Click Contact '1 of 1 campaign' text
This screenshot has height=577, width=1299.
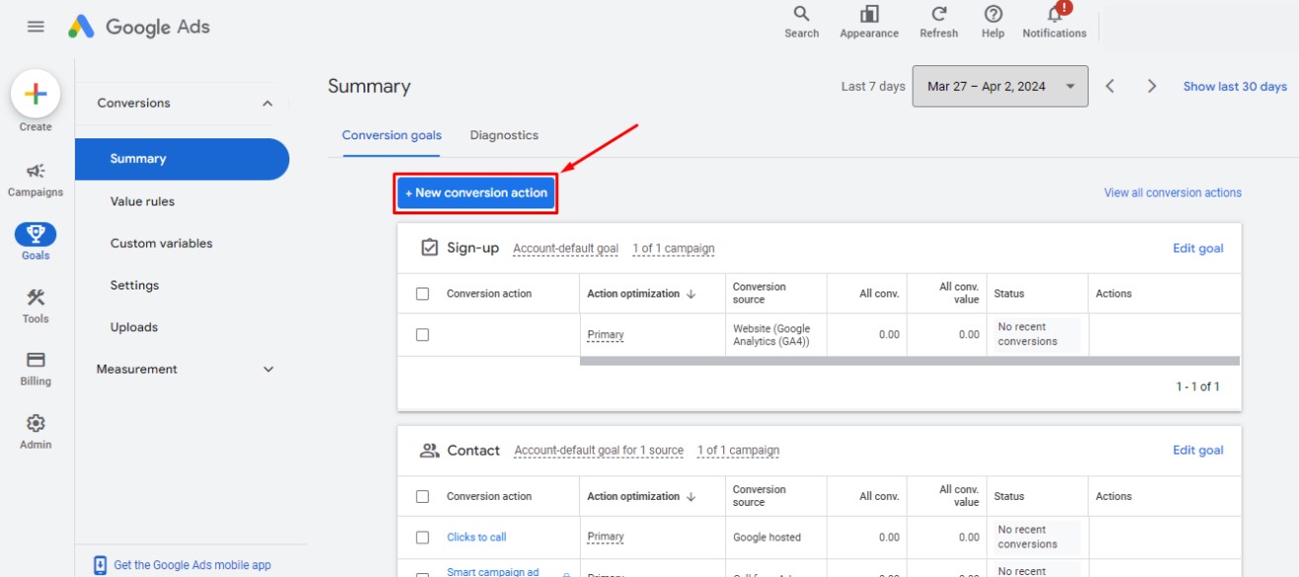tap(738, 451)
